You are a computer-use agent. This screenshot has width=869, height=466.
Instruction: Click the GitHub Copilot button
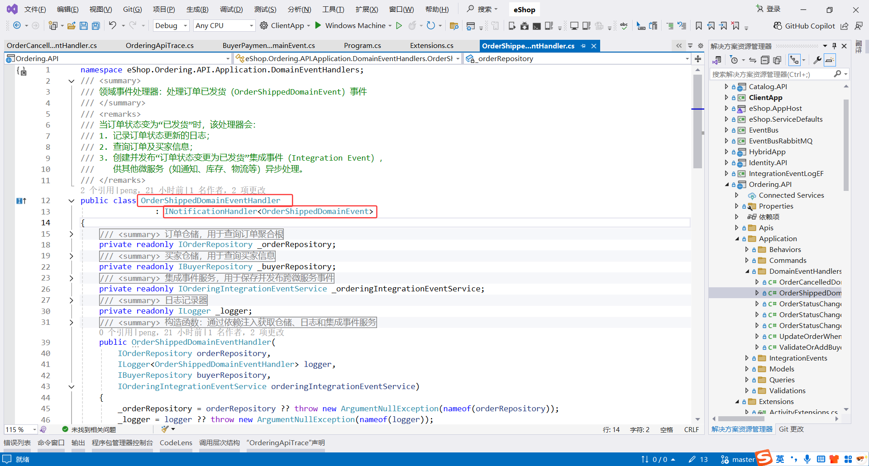tap(804, 26)
